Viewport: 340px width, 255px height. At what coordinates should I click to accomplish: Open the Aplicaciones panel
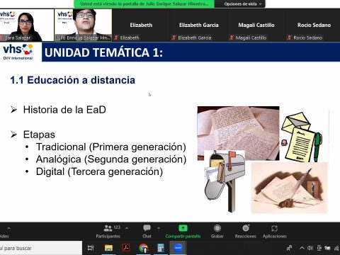tap(275, 231)
